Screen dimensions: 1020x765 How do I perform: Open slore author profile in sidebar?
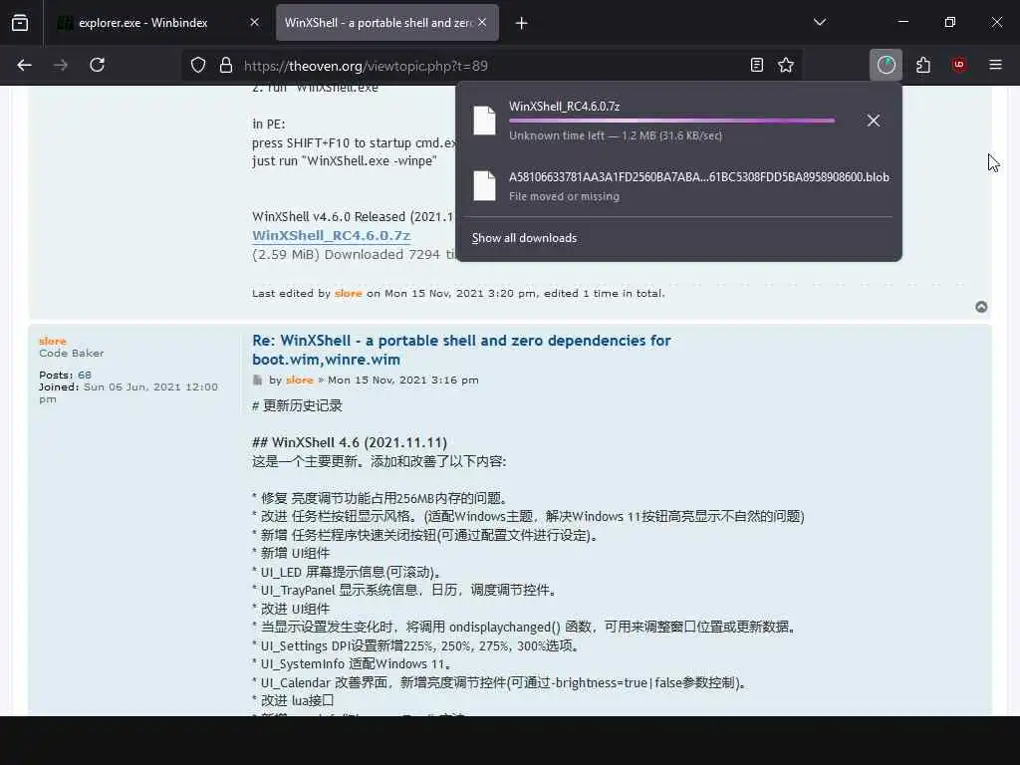point(53,341)
